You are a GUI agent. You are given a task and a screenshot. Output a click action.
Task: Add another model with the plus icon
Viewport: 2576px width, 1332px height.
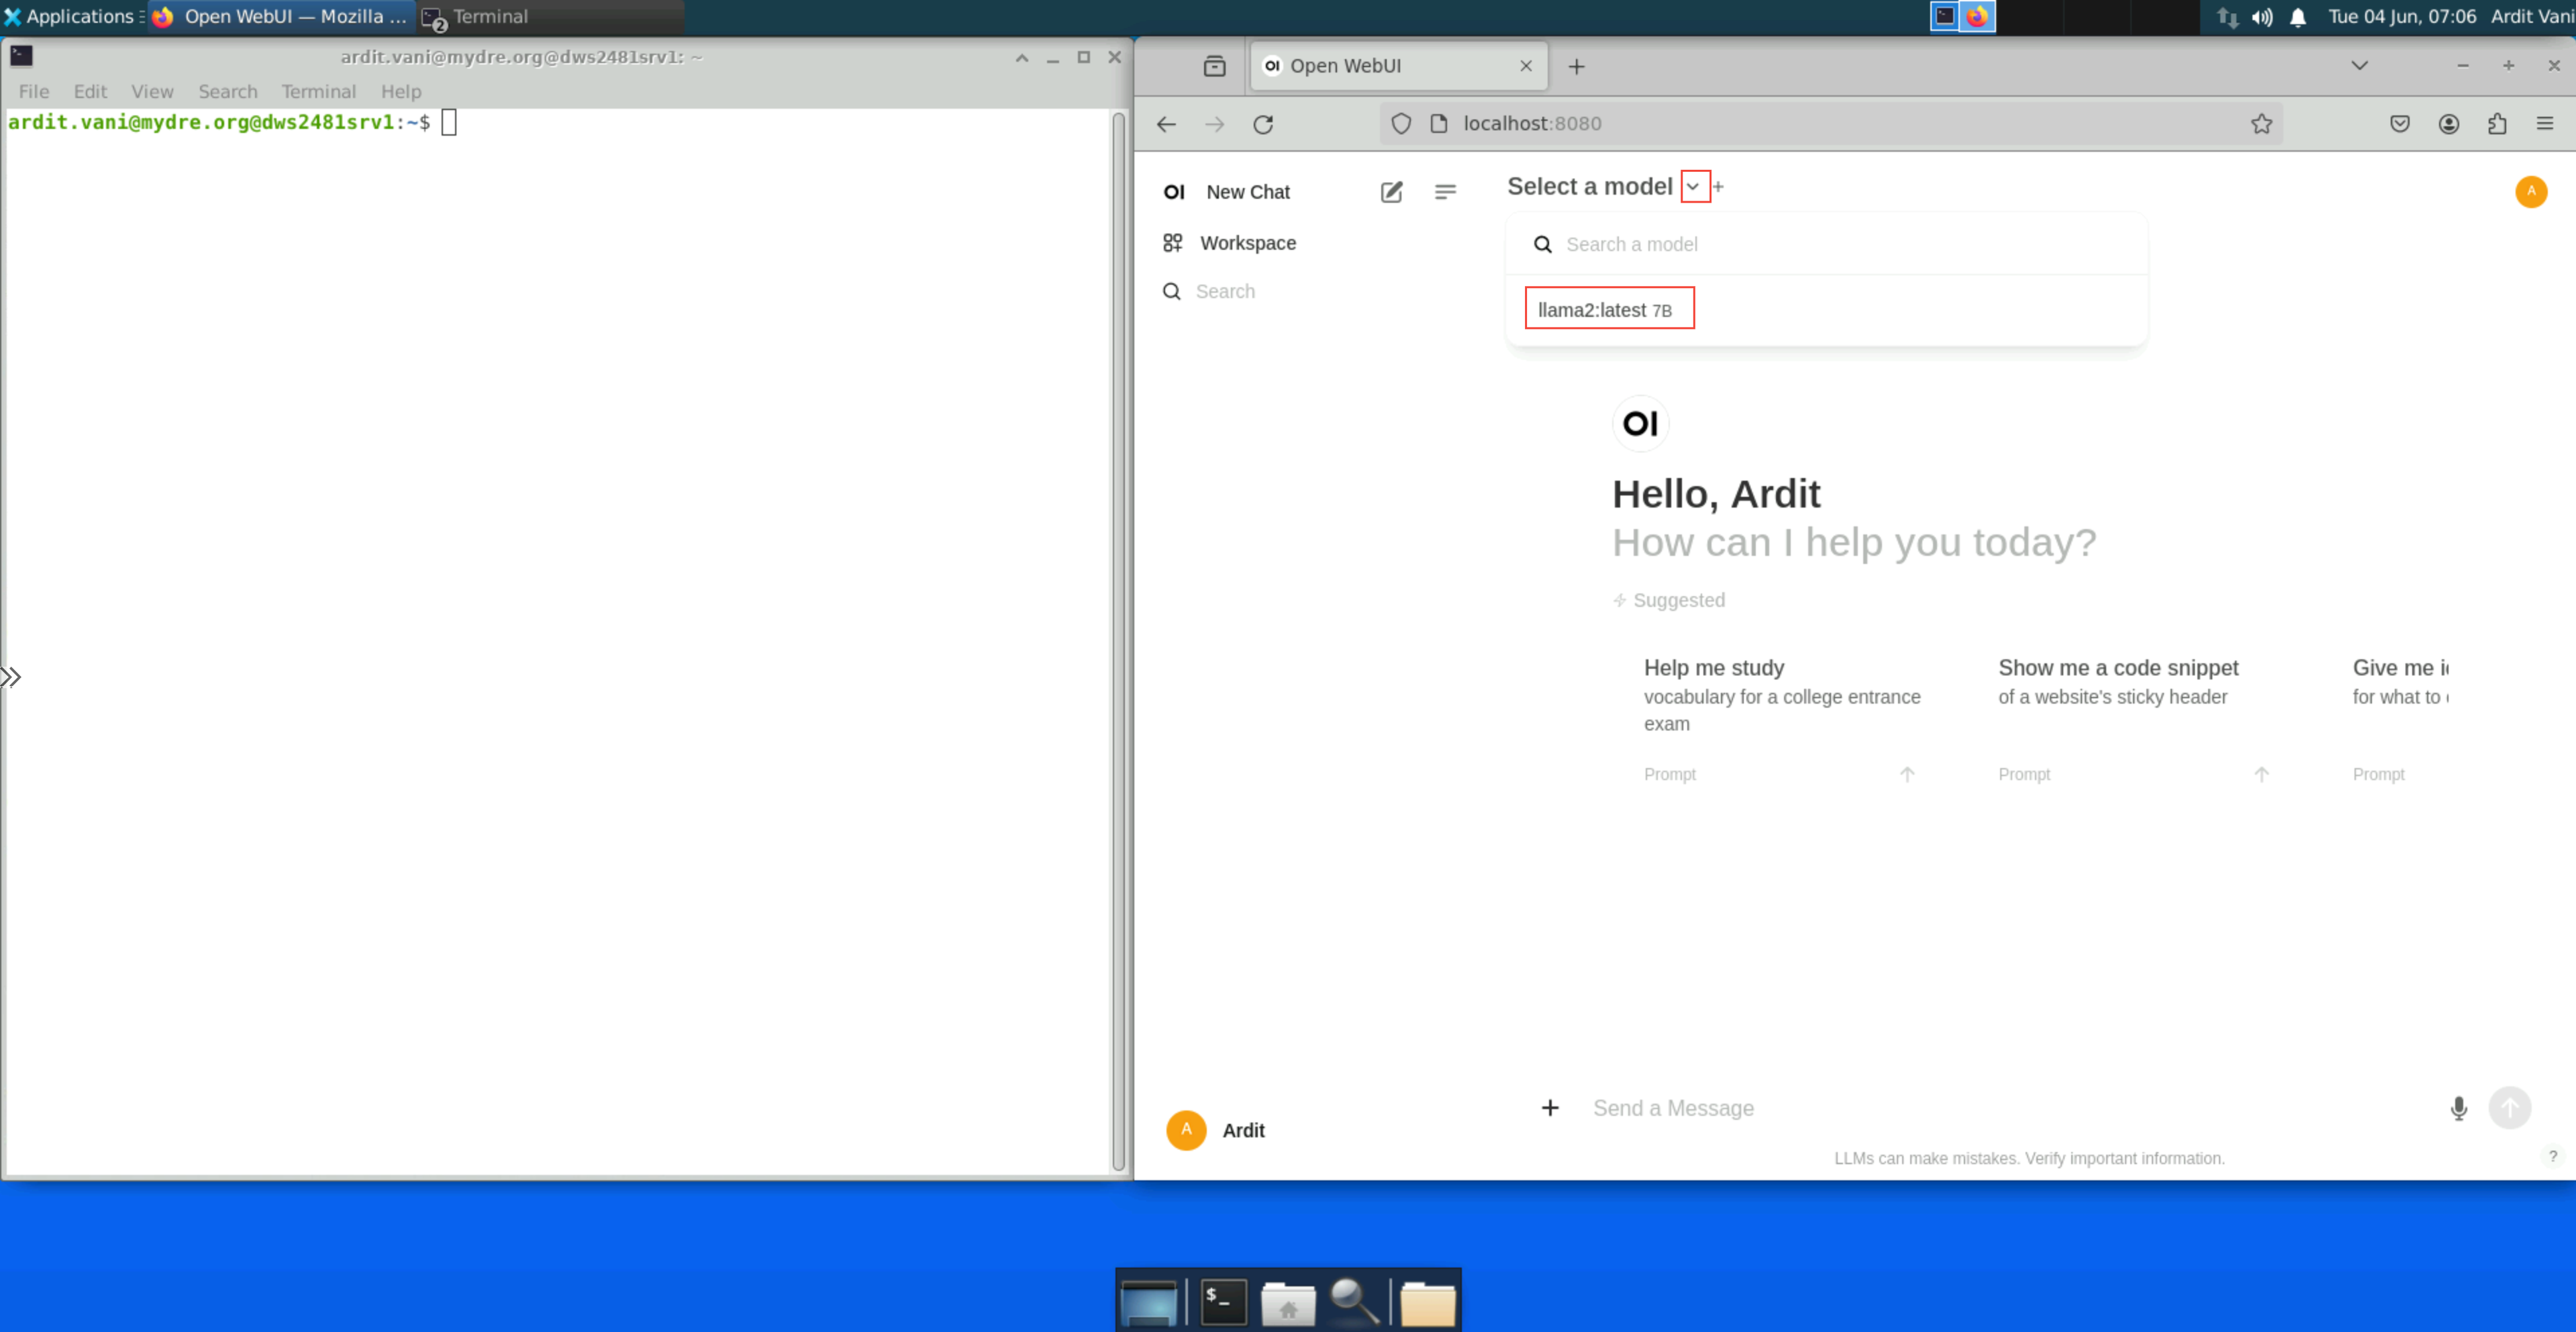1718,187
